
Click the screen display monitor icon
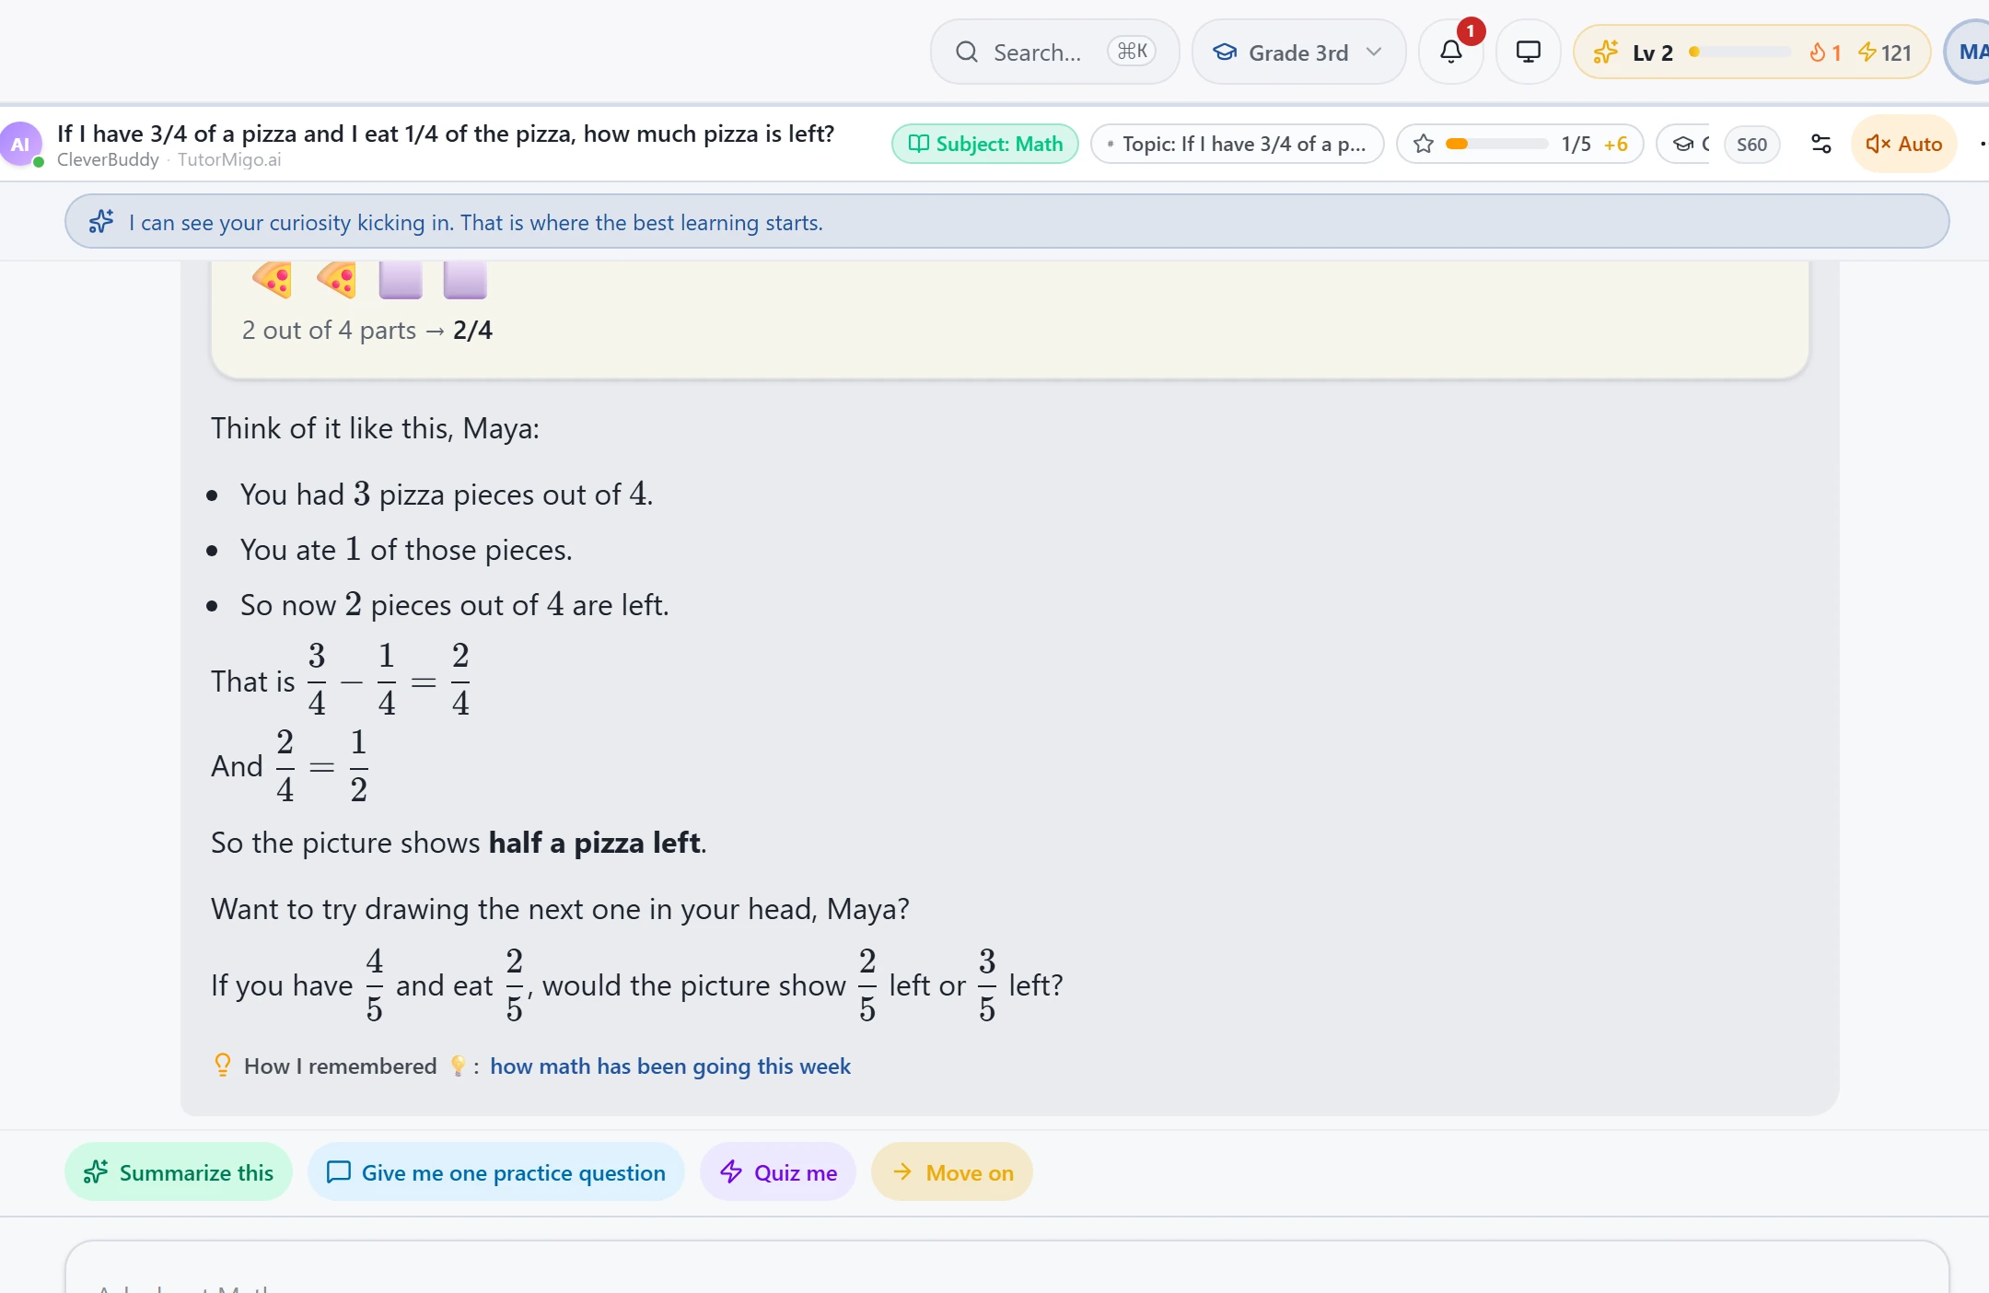(x=1528, y=52)
